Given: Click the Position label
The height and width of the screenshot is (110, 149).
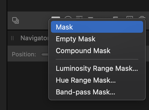Looking at the screenshot, I should [x=24, y=54].
